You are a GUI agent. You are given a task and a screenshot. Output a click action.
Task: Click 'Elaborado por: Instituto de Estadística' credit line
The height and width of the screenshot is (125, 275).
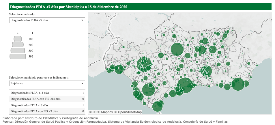pyautogui.click(x=50, y=118)
